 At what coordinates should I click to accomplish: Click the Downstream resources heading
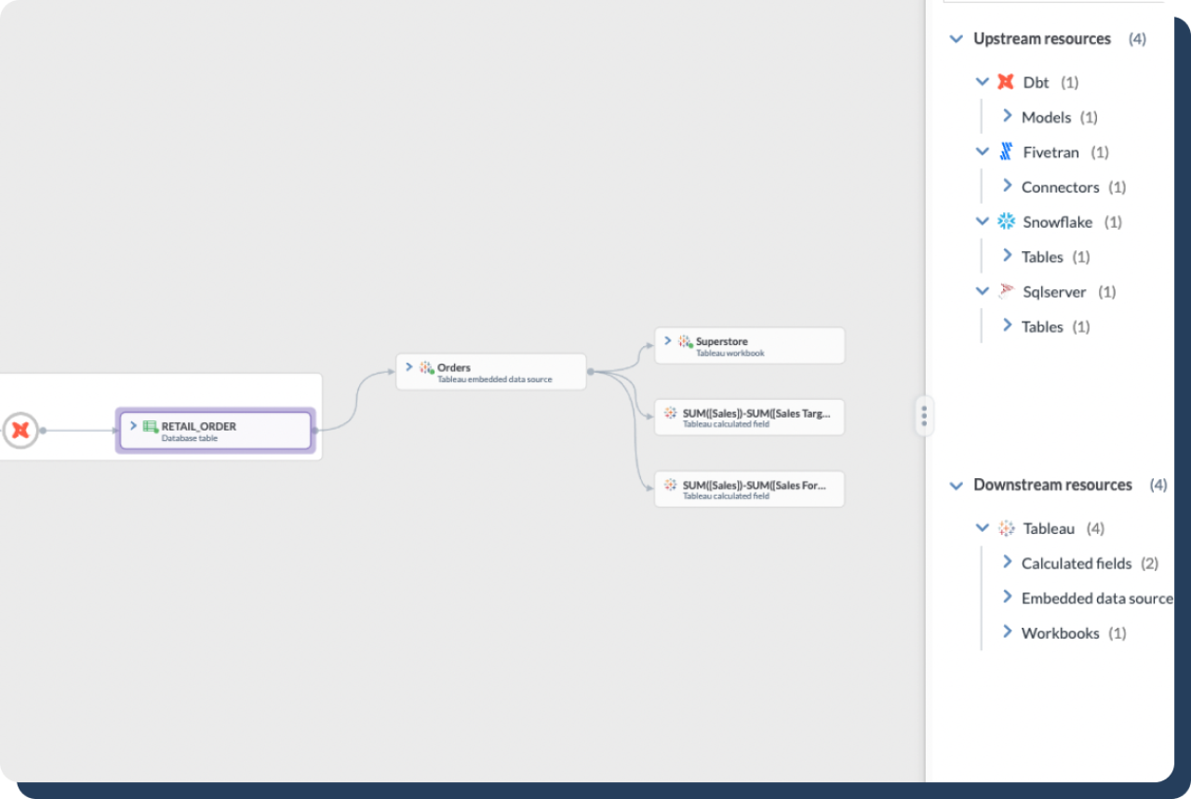point(1052,486)
